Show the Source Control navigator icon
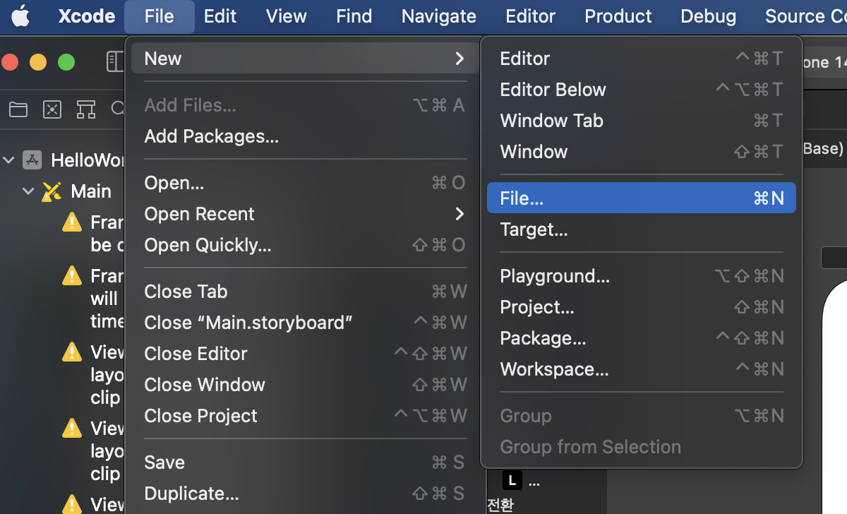Screen dimensions: 847x514 (x=52, y=109)
